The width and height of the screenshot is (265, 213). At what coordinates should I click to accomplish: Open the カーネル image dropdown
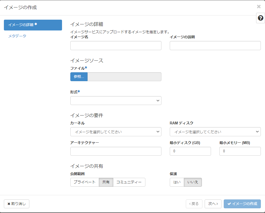pyautogui.click(x=116, y=132)
